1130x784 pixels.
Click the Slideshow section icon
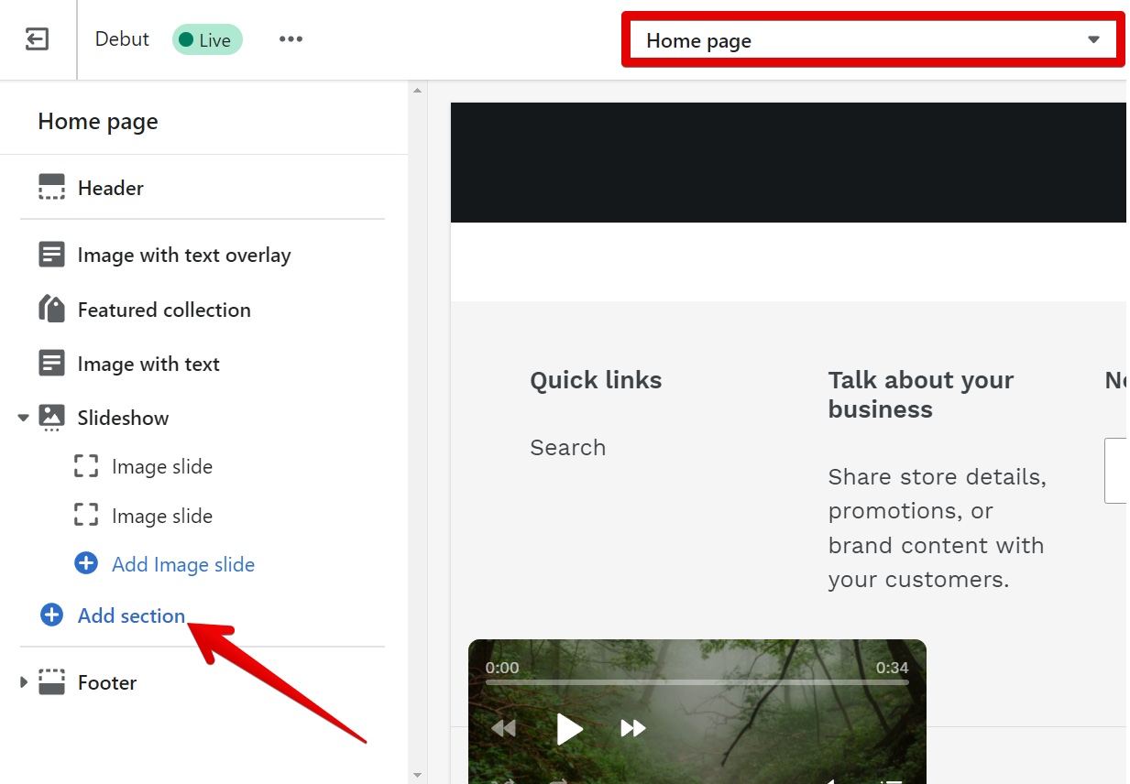51,417
